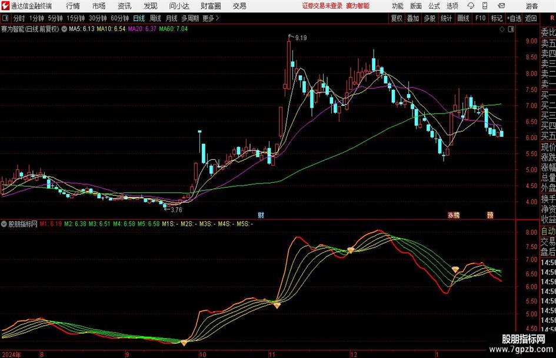The image size is (556, 358).
Task: Click the diamond signal marker near January
Action: [x=455, y=270]
